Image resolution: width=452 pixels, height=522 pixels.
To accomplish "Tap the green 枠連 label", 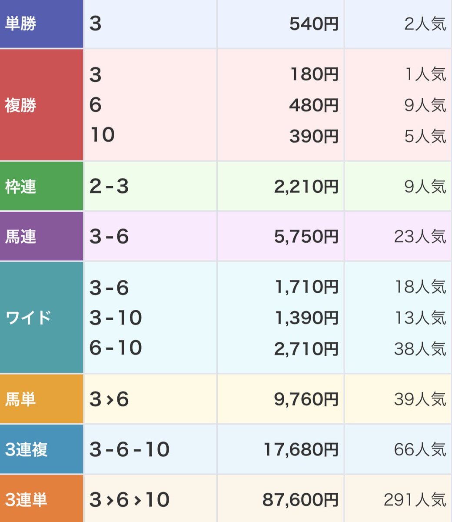I will [20, 187].
